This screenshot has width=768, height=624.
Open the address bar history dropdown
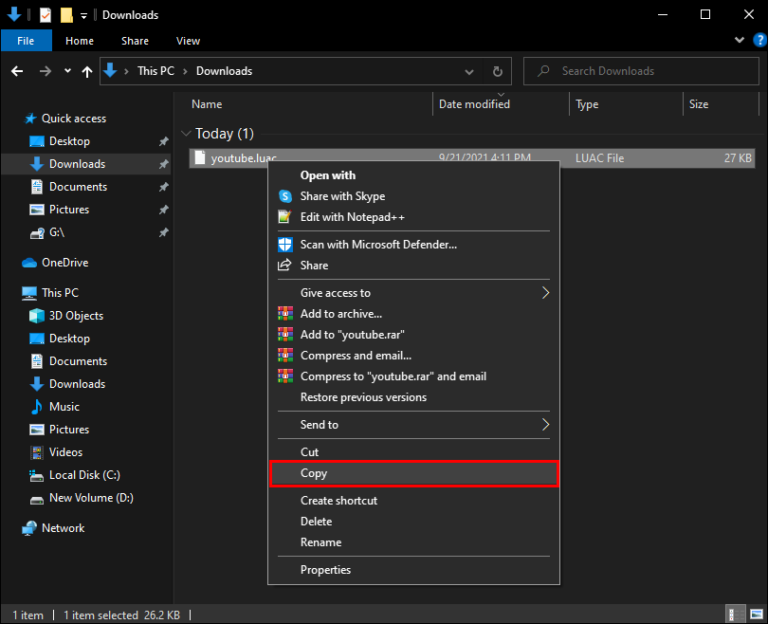pos(470,71)
